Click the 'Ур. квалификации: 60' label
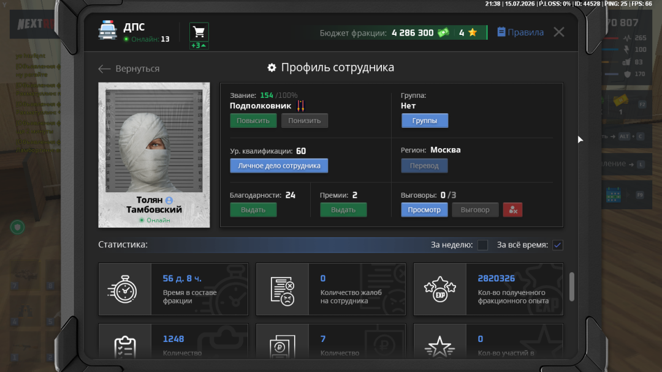This screenshot has height=372, width=662. (x=268, y=151)
